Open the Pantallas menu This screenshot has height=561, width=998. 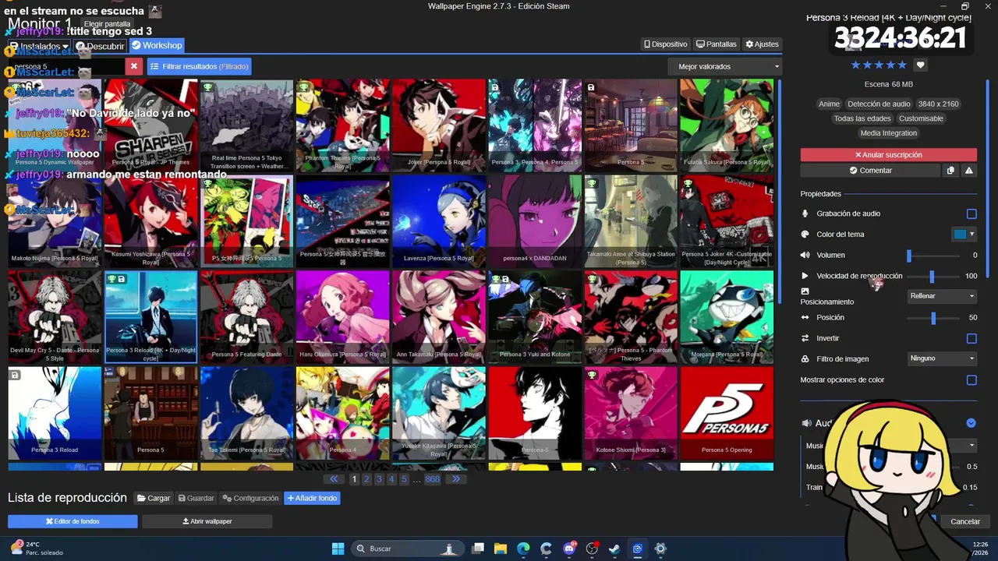(716, 44)
